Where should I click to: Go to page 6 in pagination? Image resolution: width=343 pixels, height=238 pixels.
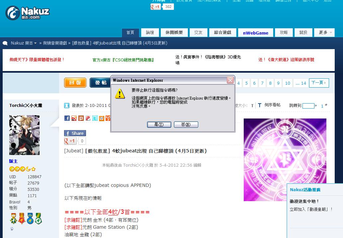[x=254, y=83]
